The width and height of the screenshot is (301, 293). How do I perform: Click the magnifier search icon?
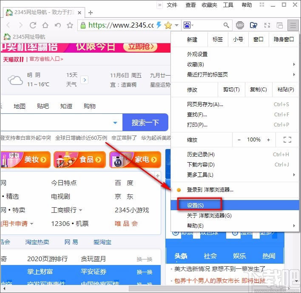tap(226, 25)
